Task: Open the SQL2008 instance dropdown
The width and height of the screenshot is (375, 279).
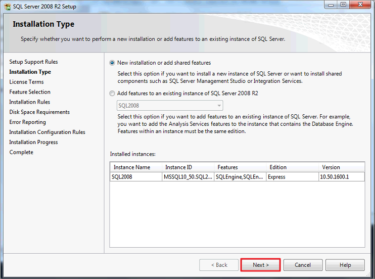Action: click(x=170, y=106)
